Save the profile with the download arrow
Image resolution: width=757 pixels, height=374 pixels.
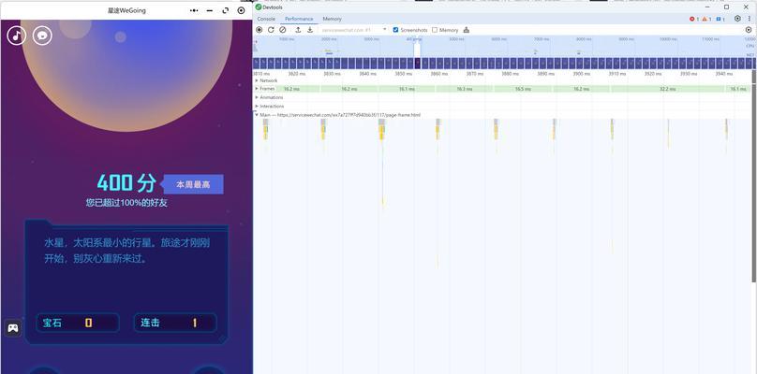point(310,30)
